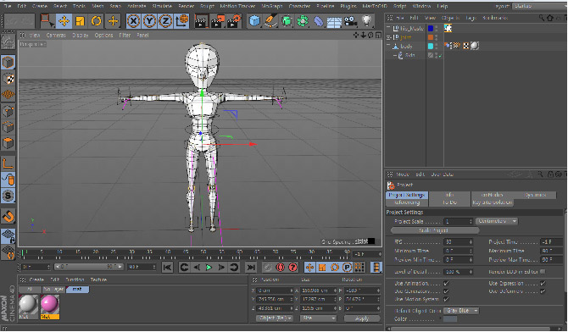This screenshot has width=568, height=332.
Task: Enable Render LOD in Editor checkbox
Action: pos(543,272)
